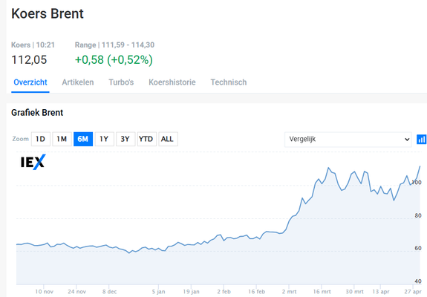Switch to the Technisch tab

pos(229,82)
